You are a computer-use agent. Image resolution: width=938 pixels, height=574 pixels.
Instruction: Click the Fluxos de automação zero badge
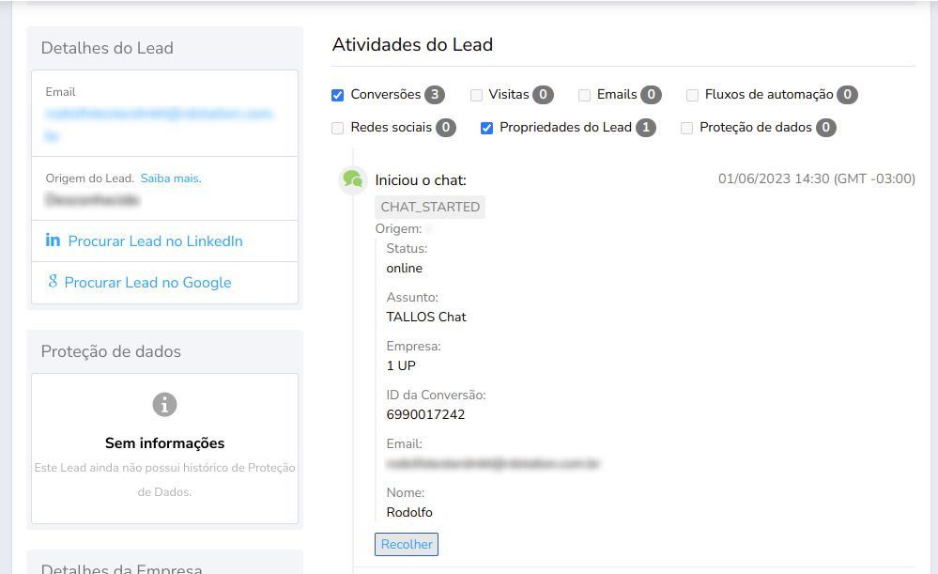coord(845,94)
